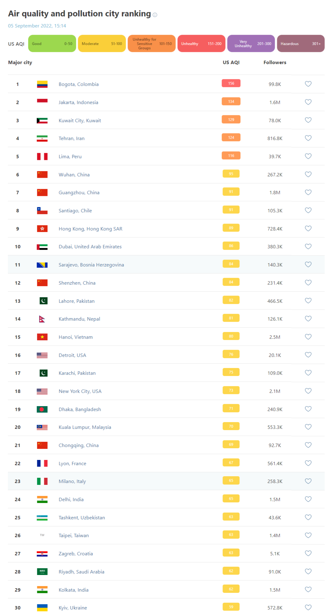Image resolution: width=326 pixels, height=615 pixels.
Task: Click the US AQI column header
Action: pos(231,62)
